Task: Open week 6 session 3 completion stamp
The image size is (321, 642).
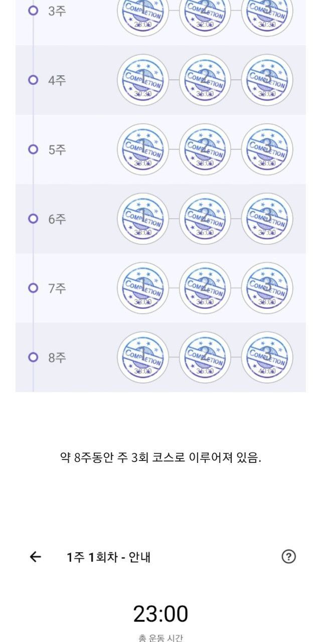Action: 267,219
